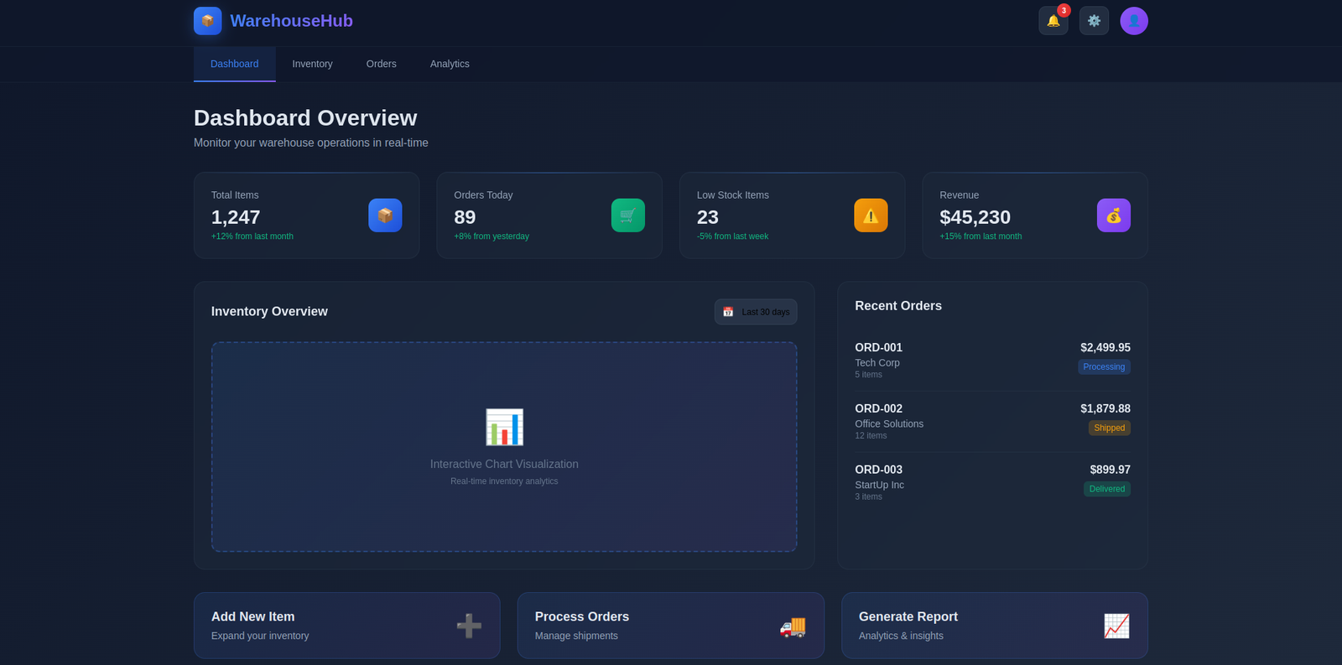Switch to the Inventory tab
This screenshot has height=665, width=1342.
coord(312,64)
